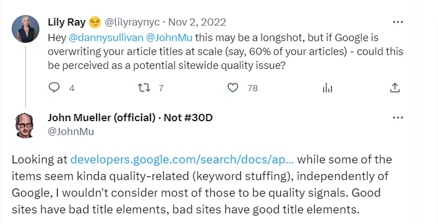
Task: Click the @JohnMu handle under John Mueller
Action: click(x=71, y=131)
